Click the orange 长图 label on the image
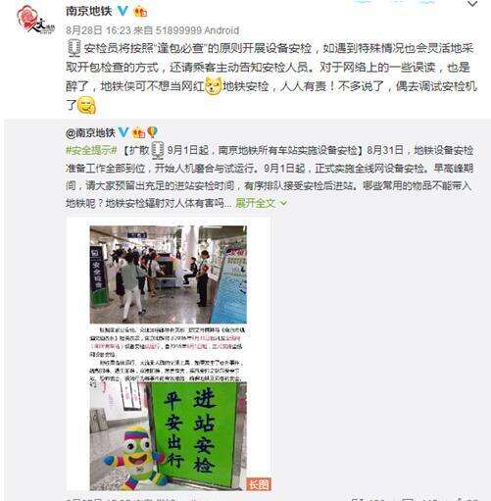This screenshot has height=501, width=491. tap(259, 484)
